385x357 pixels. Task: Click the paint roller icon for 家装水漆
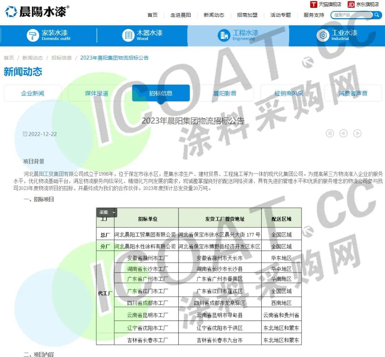click(33, 35)
